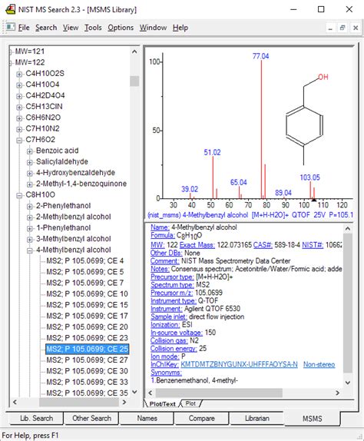Select spectrum MS2; P 105.0699; CE 20
This screenshot has width=364, height=441.
(x=87, y=327)
